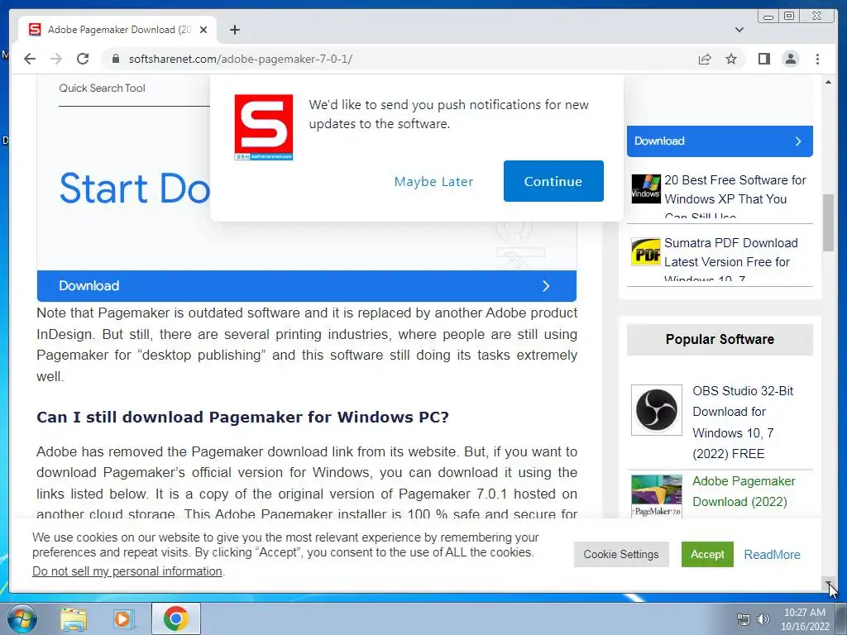Open a new tab with the plus button

pyautogui.click(x=234, y=30)
